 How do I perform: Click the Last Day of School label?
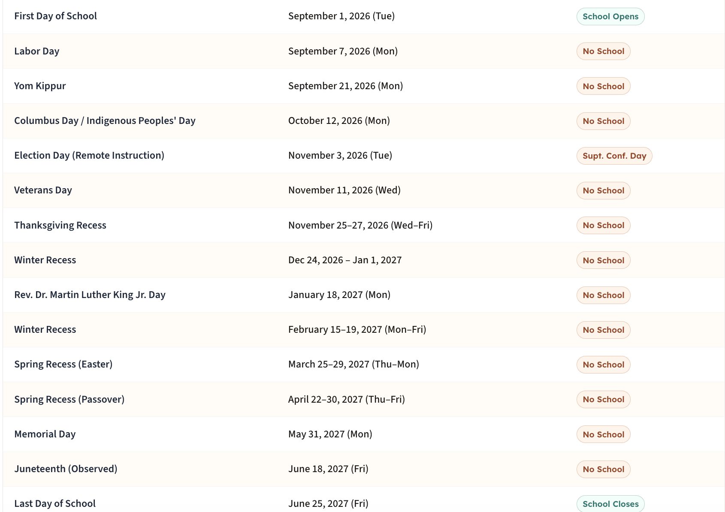(55, 504)
